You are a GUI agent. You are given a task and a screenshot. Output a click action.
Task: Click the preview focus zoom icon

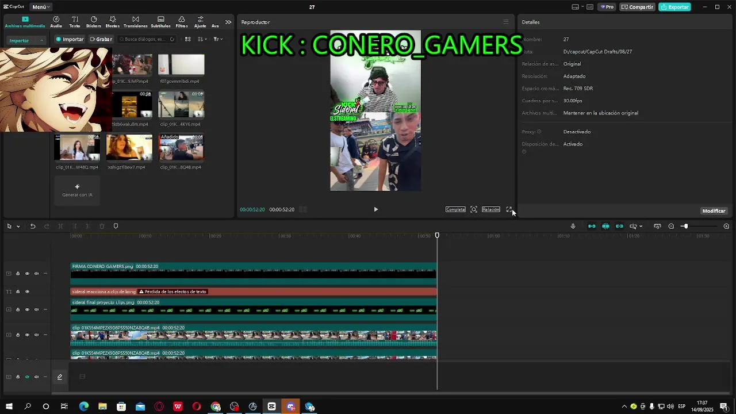[x=474, y=209]
